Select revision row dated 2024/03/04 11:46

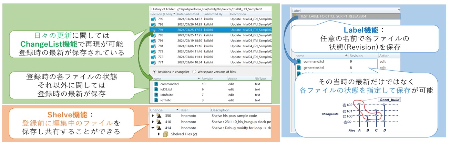pyautogui.click(x=211, y=51)
